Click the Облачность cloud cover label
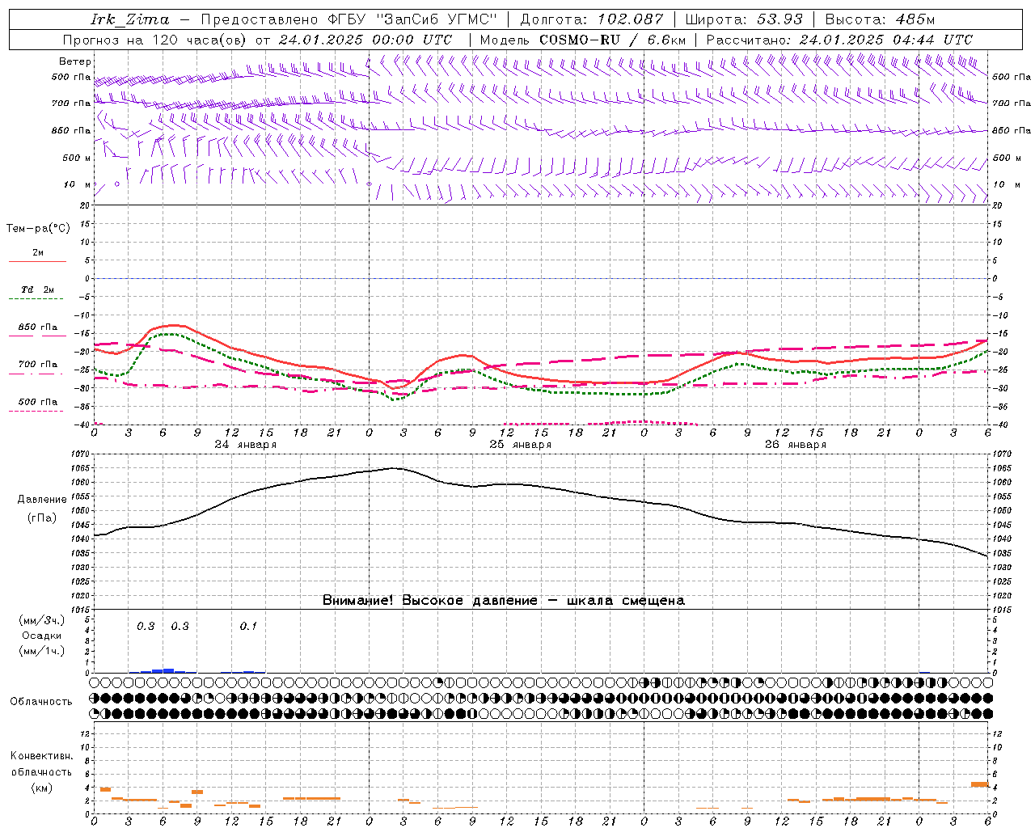This screenshot has width=1035, height=828. point(41,701)
